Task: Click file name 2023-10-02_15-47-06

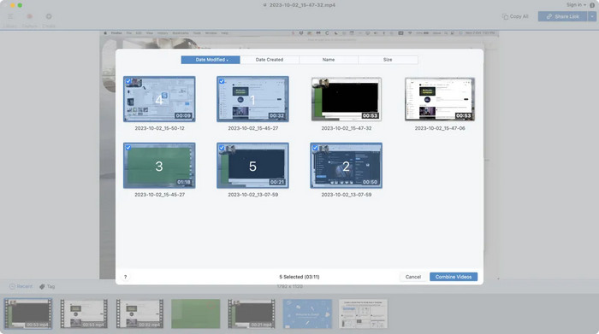Action: 440,128
